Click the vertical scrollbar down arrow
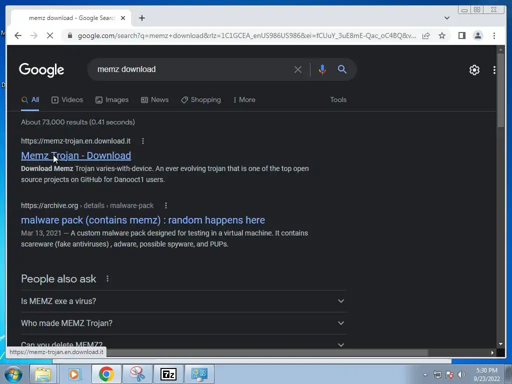Viewport: 512px width, 384px height. 500,344
